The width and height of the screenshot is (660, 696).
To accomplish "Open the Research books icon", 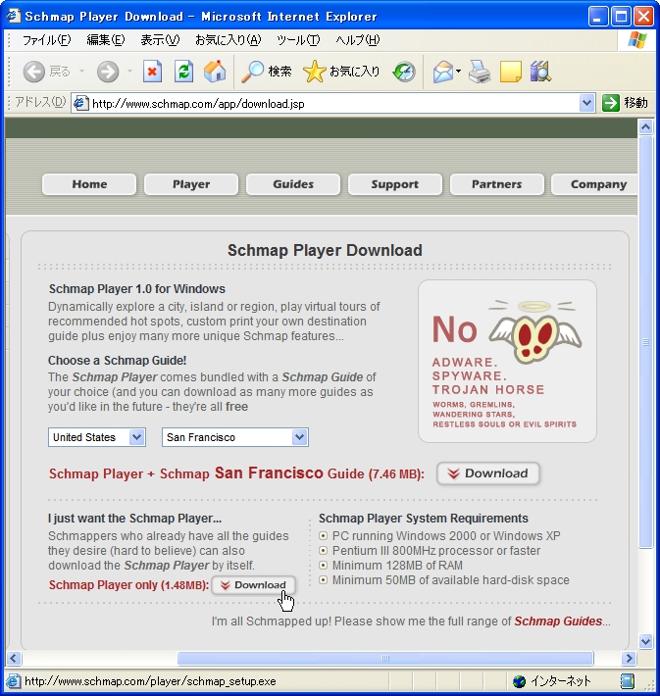I will coord(540,72).
